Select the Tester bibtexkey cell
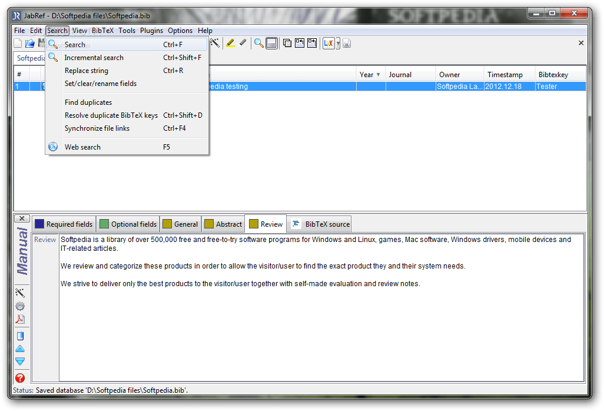 (560, 87)
